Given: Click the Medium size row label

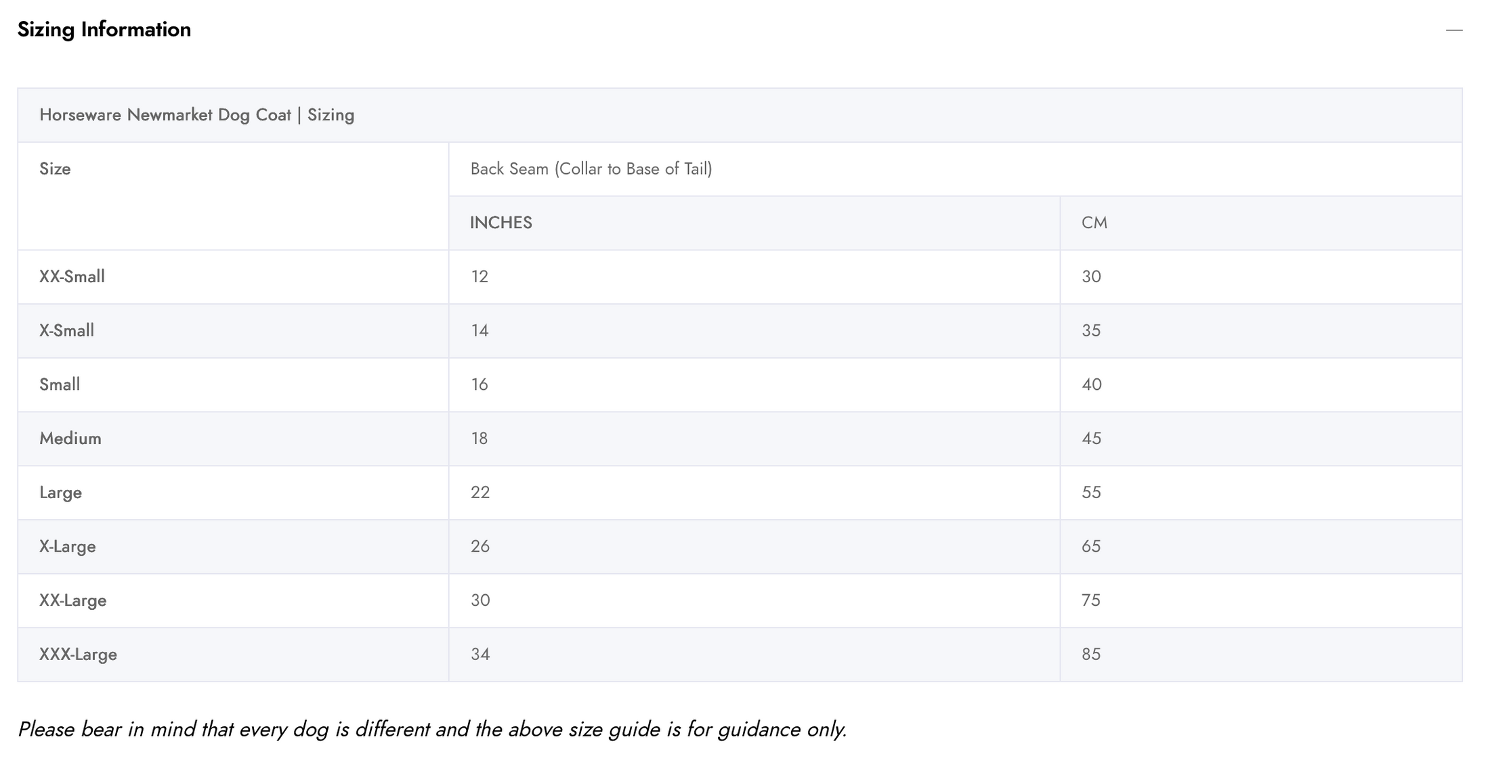Looking at the screenshot, I should click(70, 439).
